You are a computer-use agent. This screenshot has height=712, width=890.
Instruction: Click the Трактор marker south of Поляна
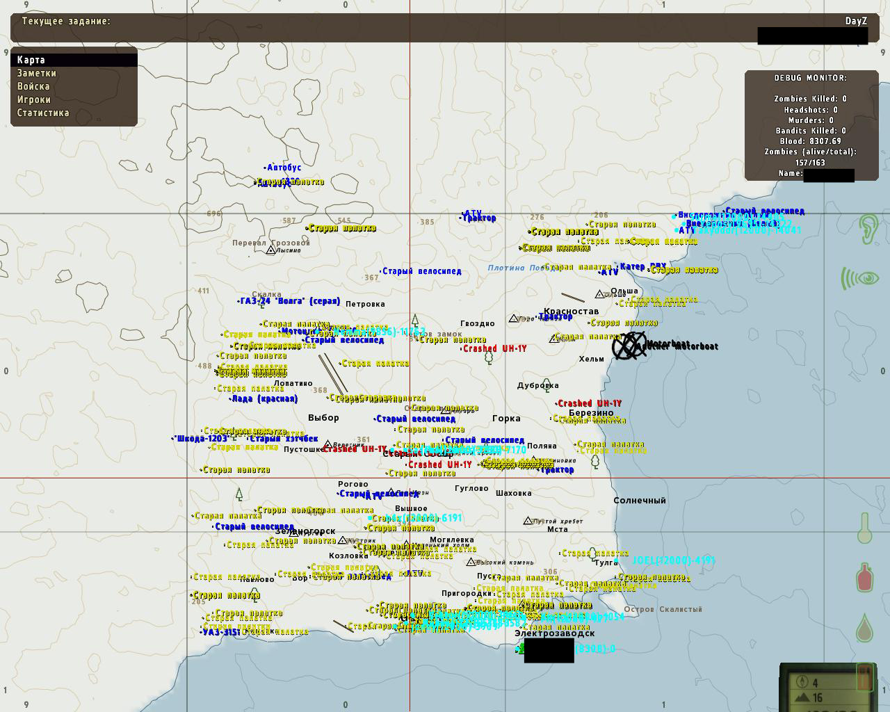(557, 470)
